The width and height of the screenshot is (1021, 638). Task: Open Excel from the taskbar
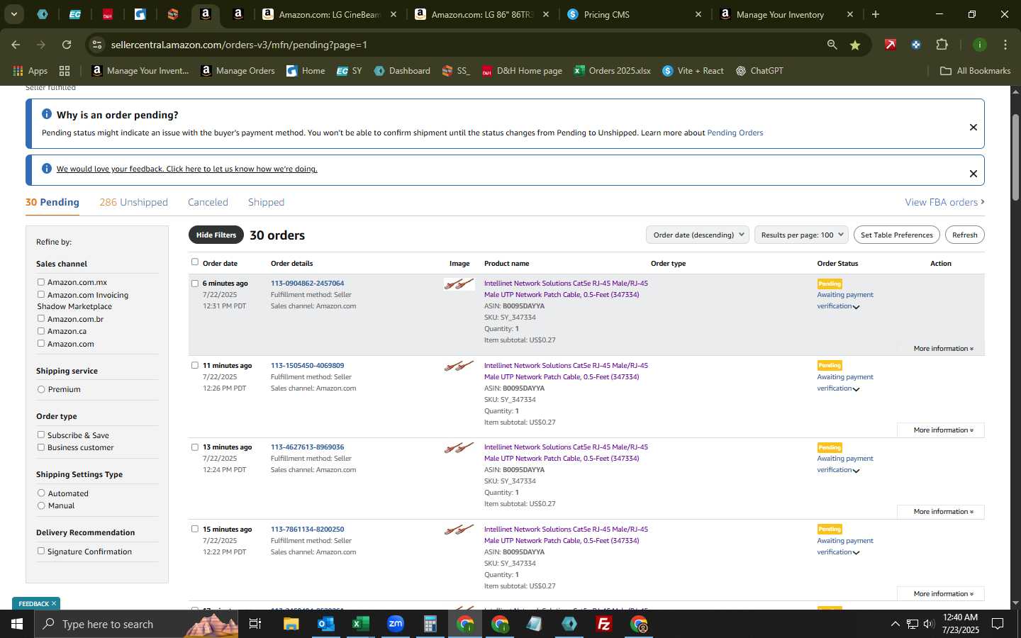click(361, 624)
